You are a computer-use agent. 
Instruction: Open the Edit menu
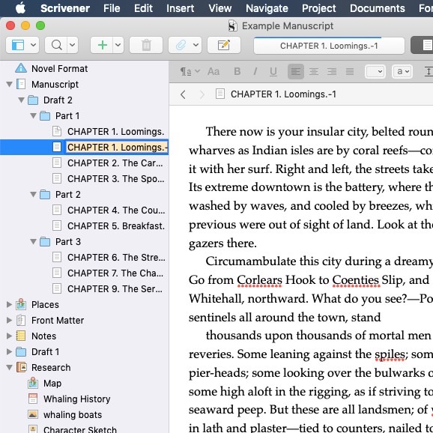tap(143, 8)
